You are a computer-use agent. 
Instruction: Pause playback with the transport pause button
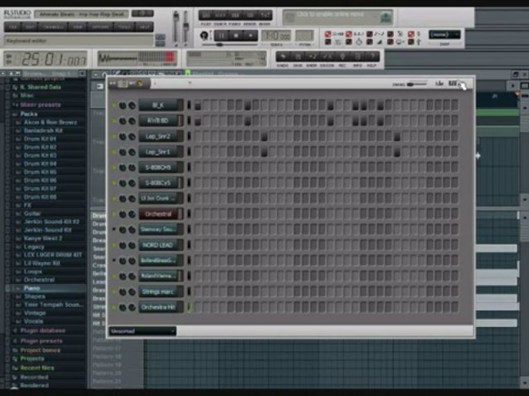tap(222, 35)
